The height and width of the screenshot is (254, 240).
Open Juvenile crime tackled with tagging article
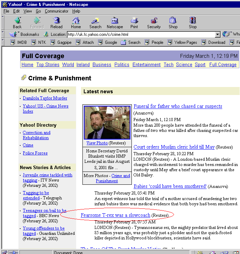pyautogui.click(x=47, y=177)
